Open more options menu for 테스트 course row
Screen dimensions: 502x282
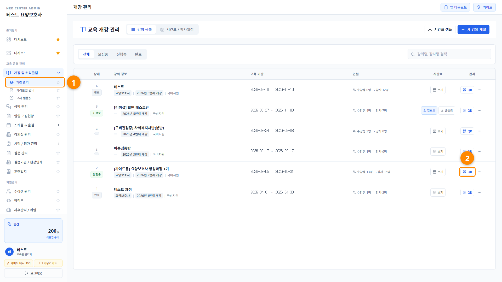tap(480, 90)
